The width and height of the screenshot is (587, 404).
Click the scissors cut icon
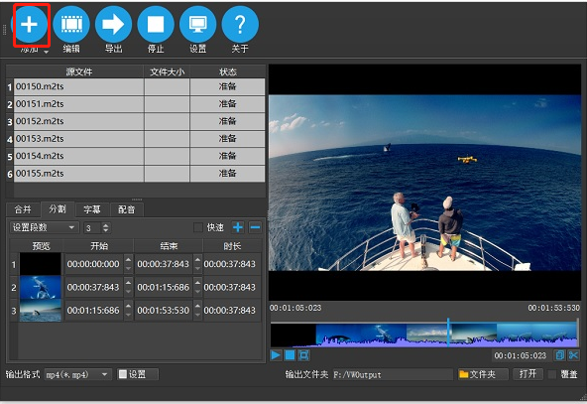(x=573, y=355)
